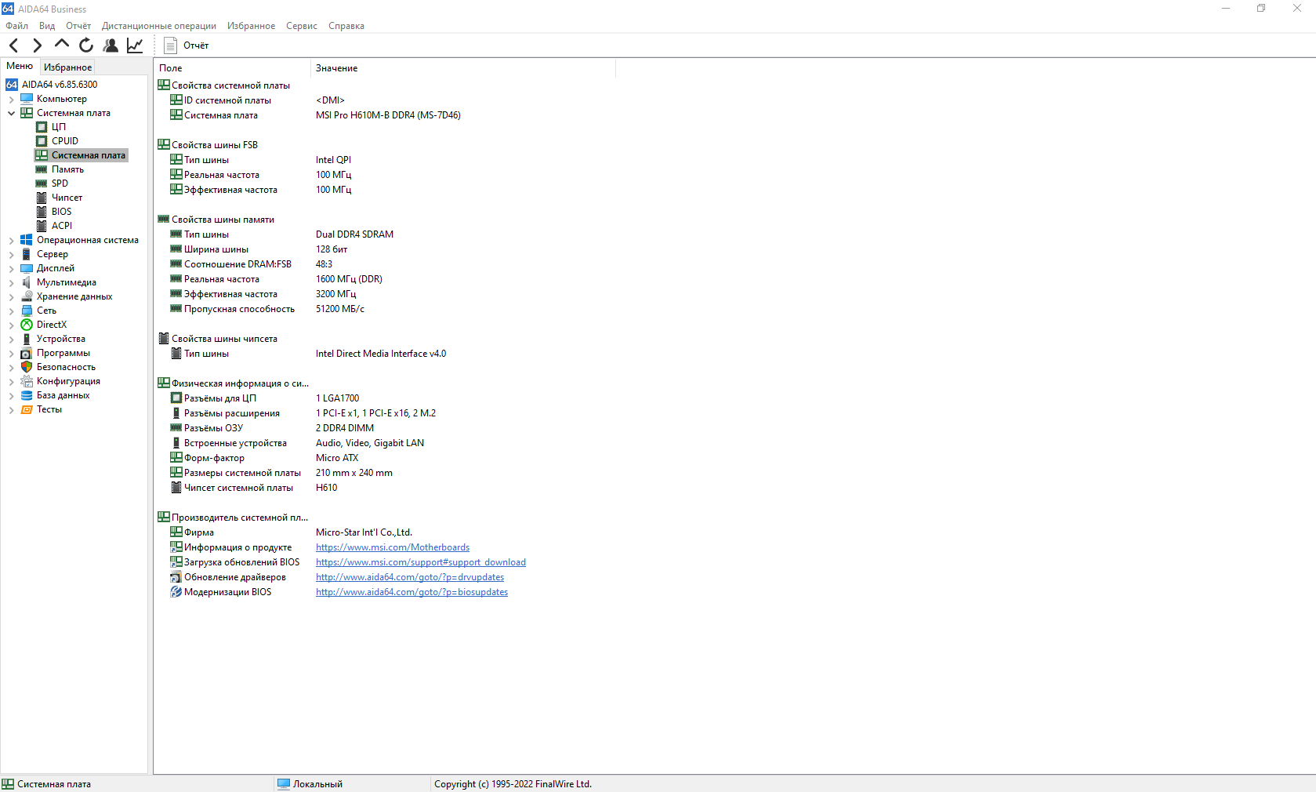Click the Сервер icon in tree
This screenshot has height=792, width=1316.
point(27,254)
